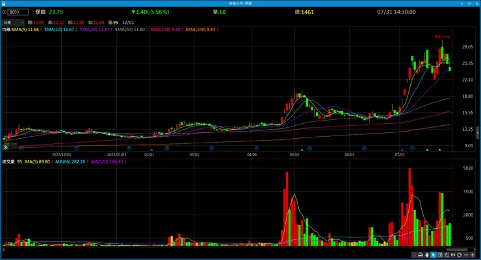Click the round icon beside stock code box

(5, 12)
